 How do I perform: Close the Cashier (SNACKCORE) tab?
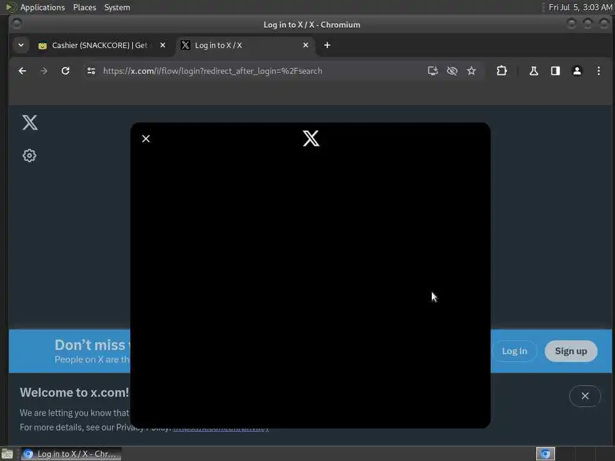(x=163, y=45)
